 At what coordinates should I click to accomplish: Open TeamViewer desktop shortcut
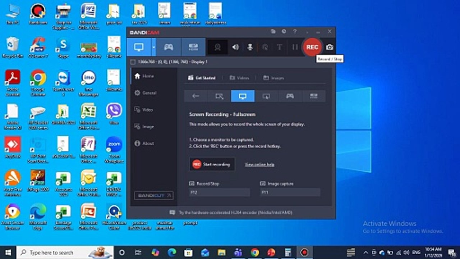point(63,83)
